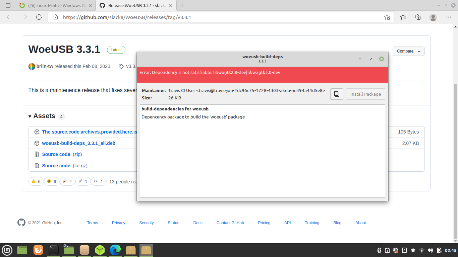The image size is (458, 257).
Task: Open the Wi-Fi network tray icon
Action: point(422,250)
